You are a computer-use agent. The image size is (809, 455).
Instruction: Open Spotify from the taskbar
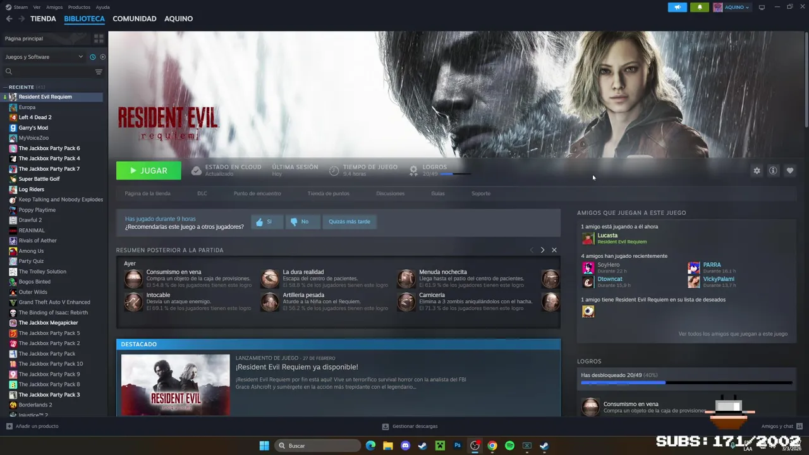[509, 446]
